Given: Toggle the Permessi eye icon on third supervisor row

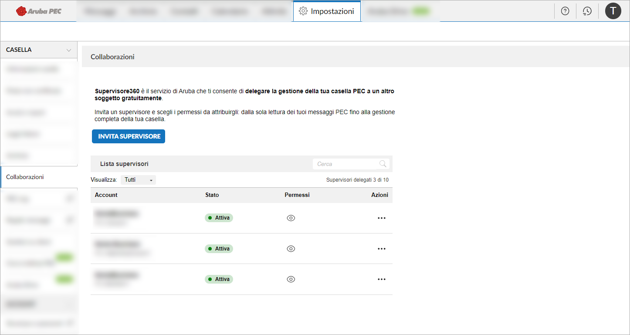Looking at the screenshot, I should point(291,279).
